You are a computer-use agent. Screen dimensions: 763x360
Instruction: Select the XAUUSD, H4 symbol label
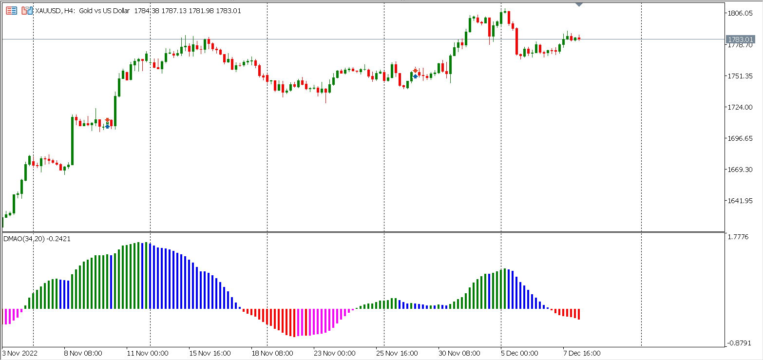click(x=51, y=11)
